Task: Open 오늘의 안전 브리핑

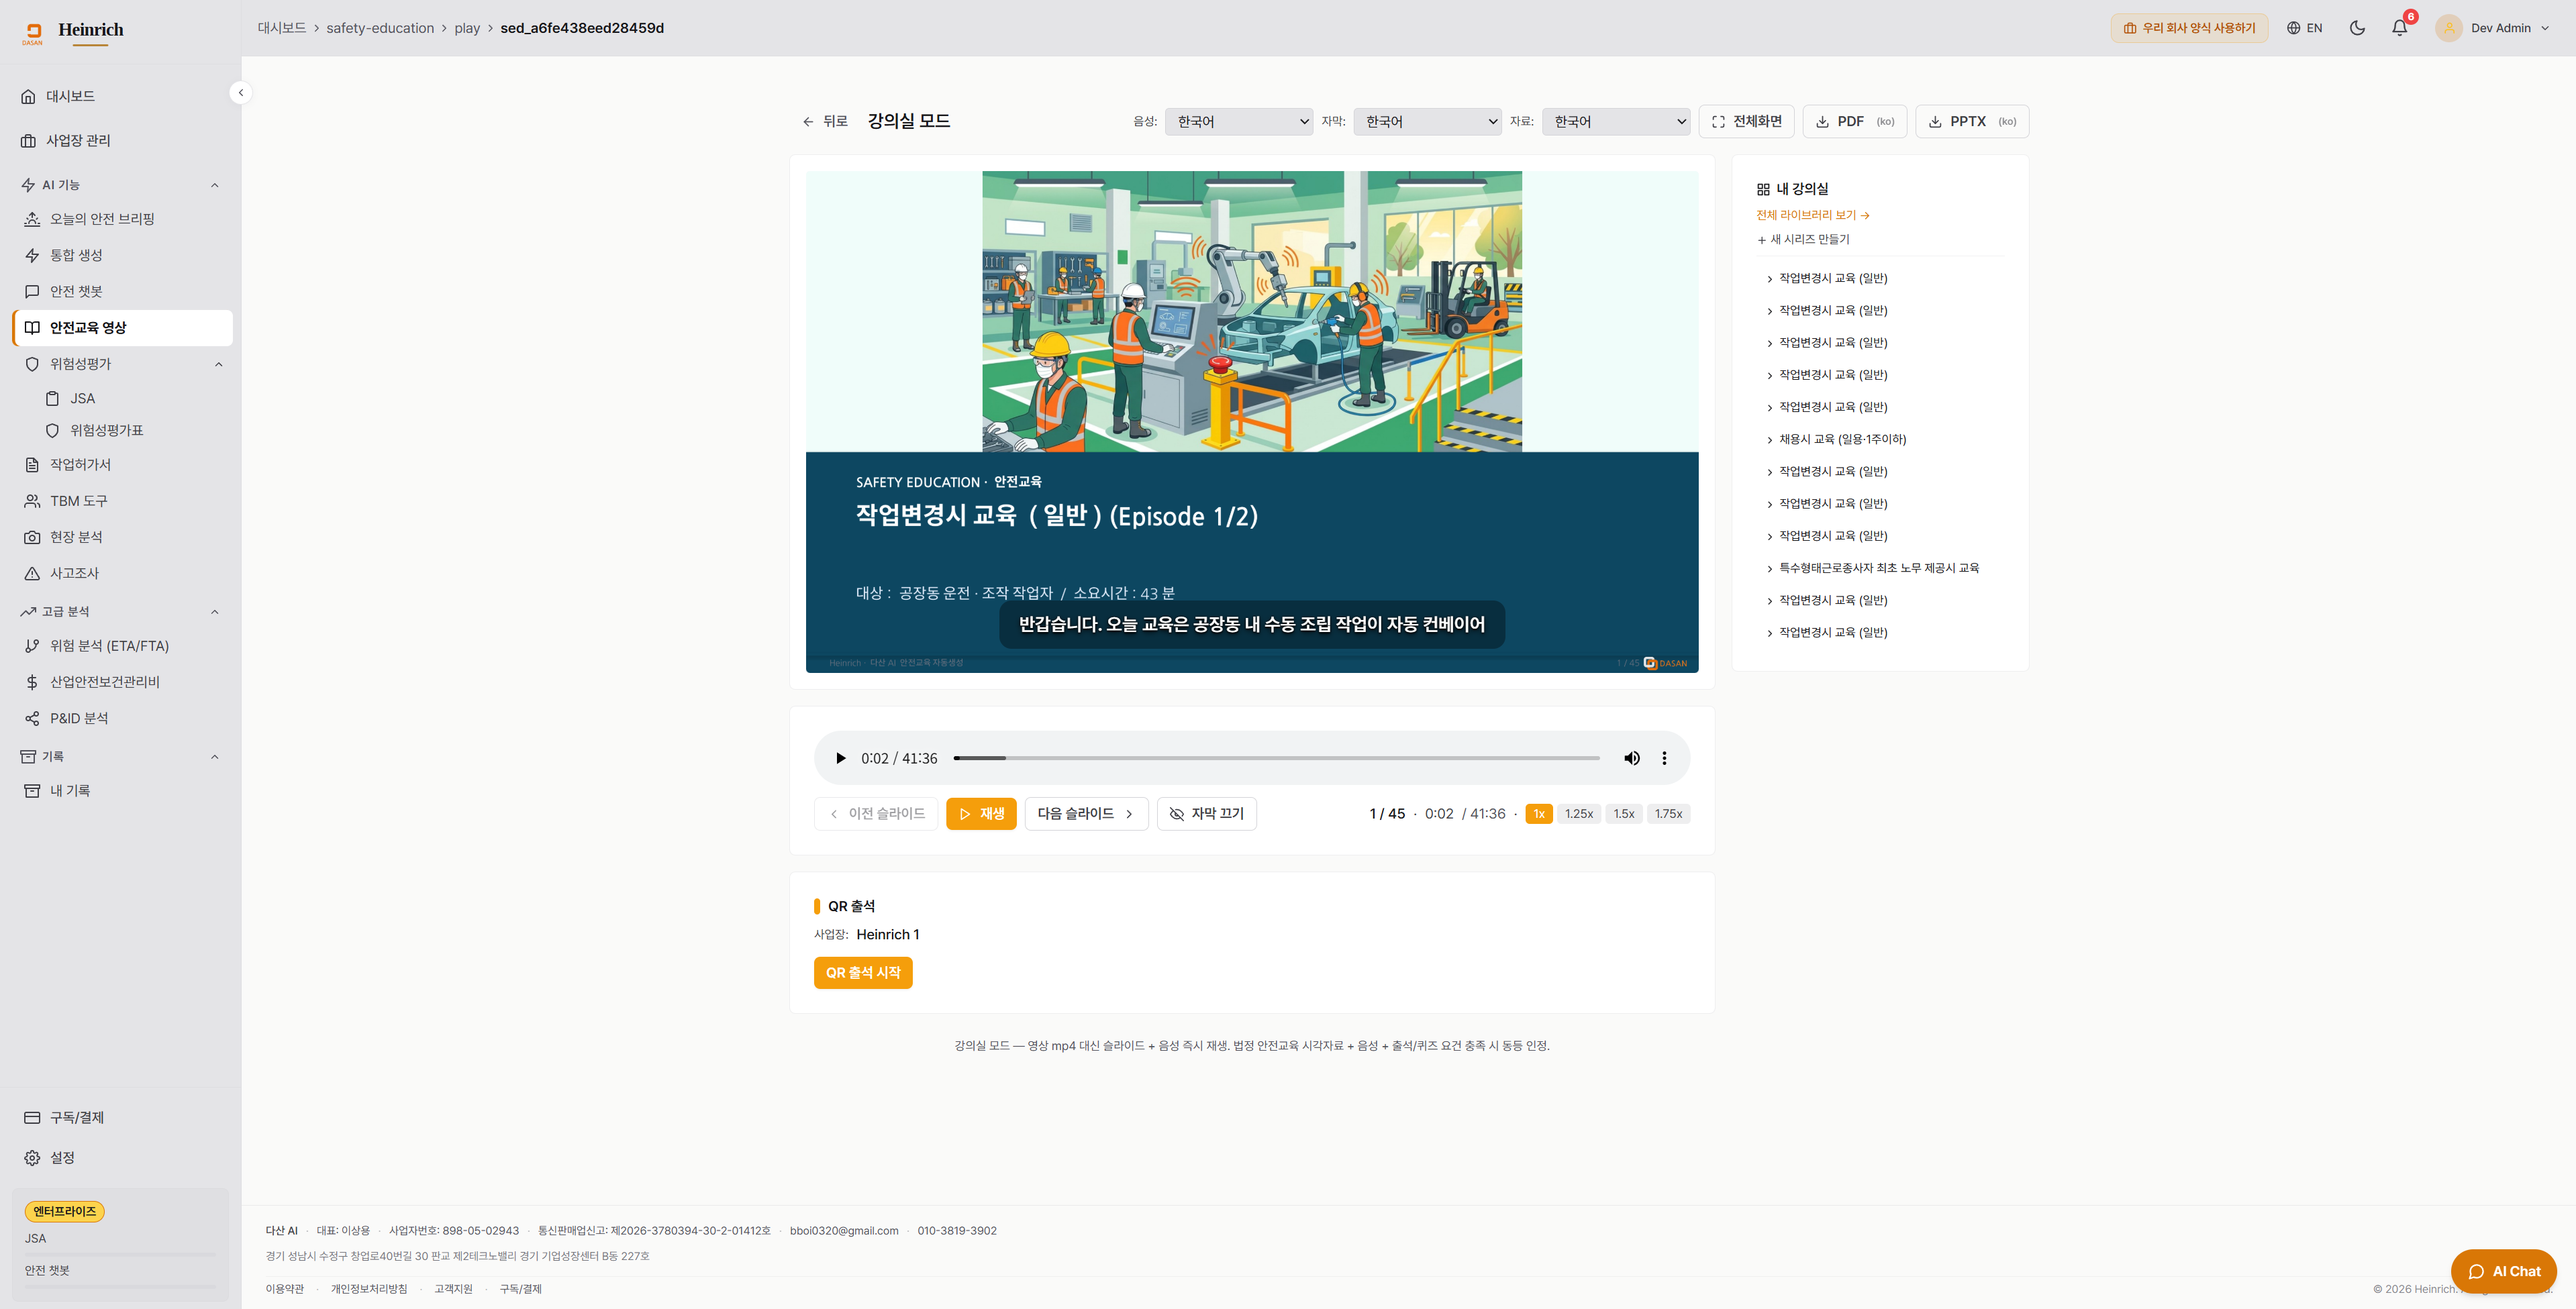Action: pyautogui.click(x=122, y=219)
